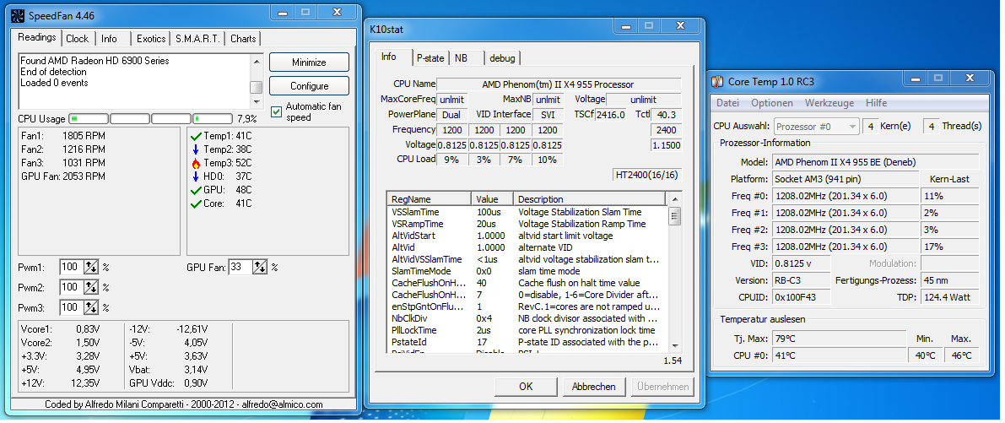Click the Tj. Max 79°C field
Screen dimensions: 1005x423
[x=839, y=339]
